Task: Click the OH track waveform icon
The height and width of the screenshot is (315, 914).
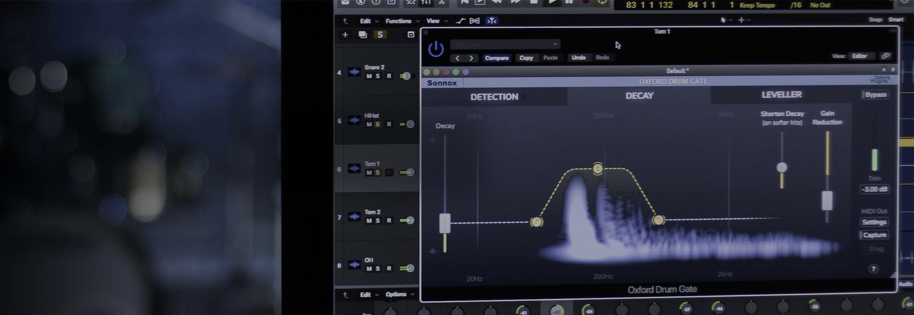Action: [x=354, y=265]
